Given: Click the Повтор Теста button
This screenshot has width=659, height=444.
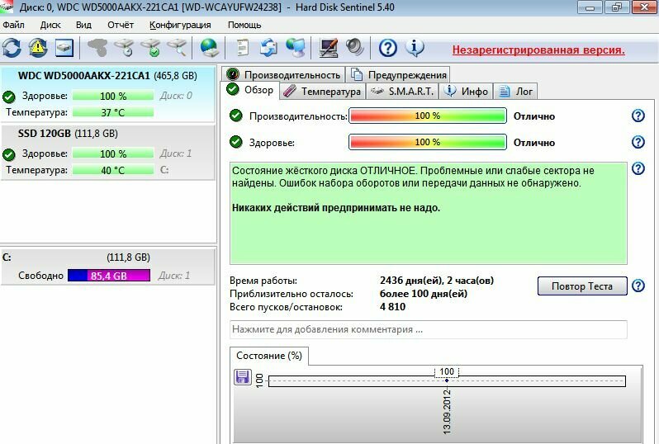Looking at the screenshot, I should click(x=582, y=286).
